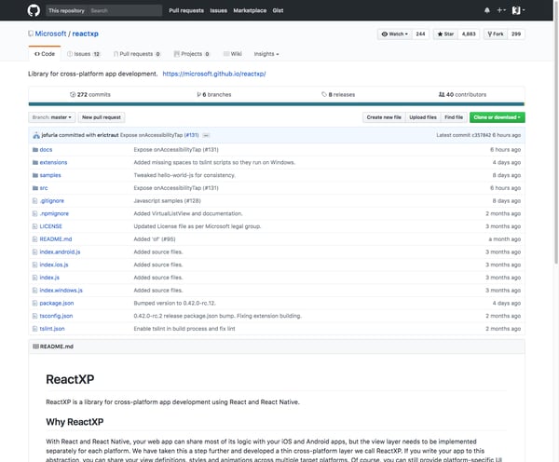
Task: Star the repository
Action: coord(445,34)
